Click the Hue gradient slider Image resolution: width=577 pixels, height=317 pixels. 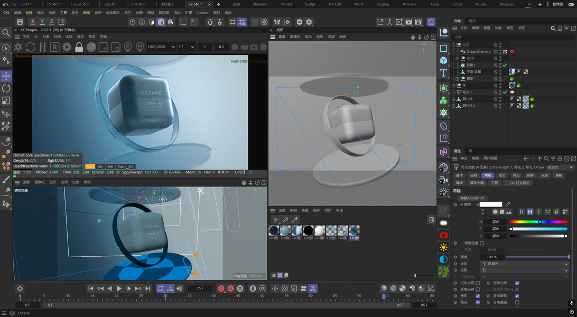538,222
